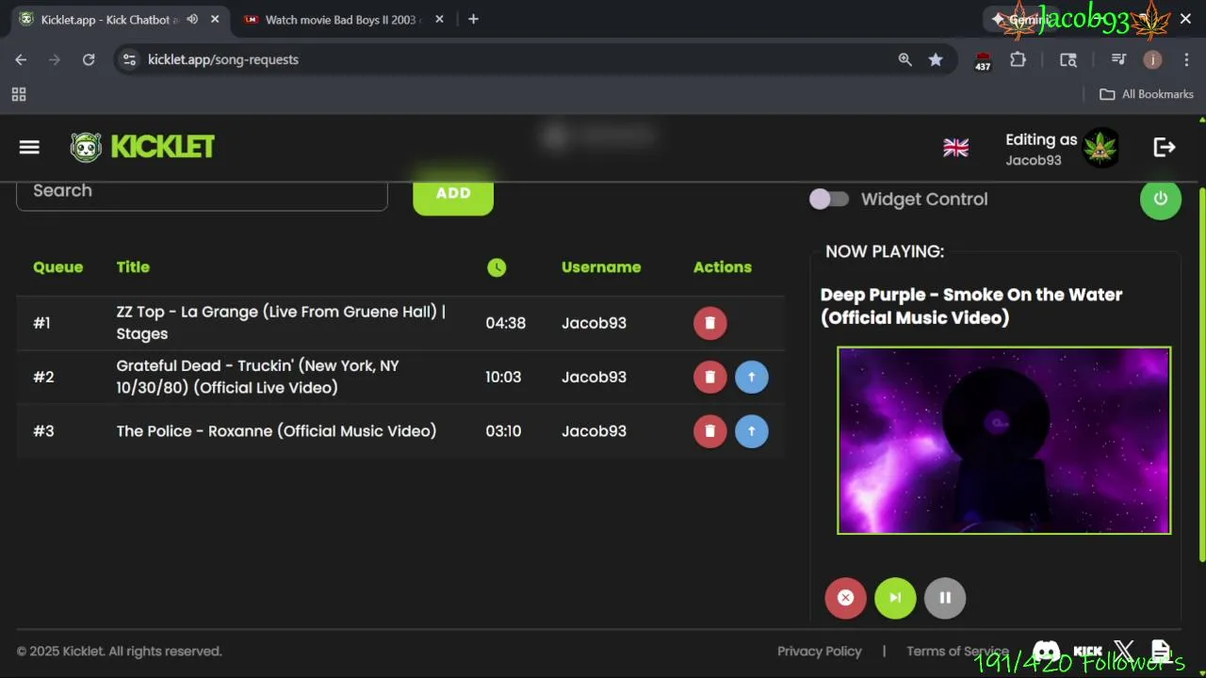Viewport: 1206px width, 678px height.
Task: Select Grateful Dead - Truckin' title
Action: coord(258,377)
